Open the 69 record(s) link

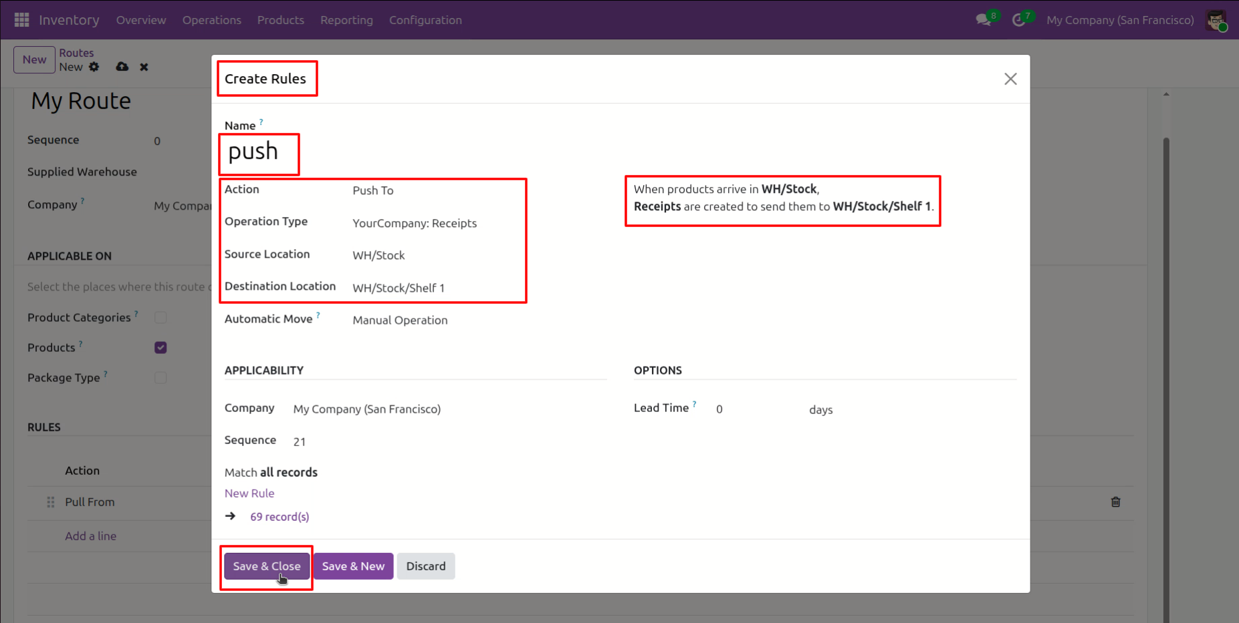click(x=279, y=516)
